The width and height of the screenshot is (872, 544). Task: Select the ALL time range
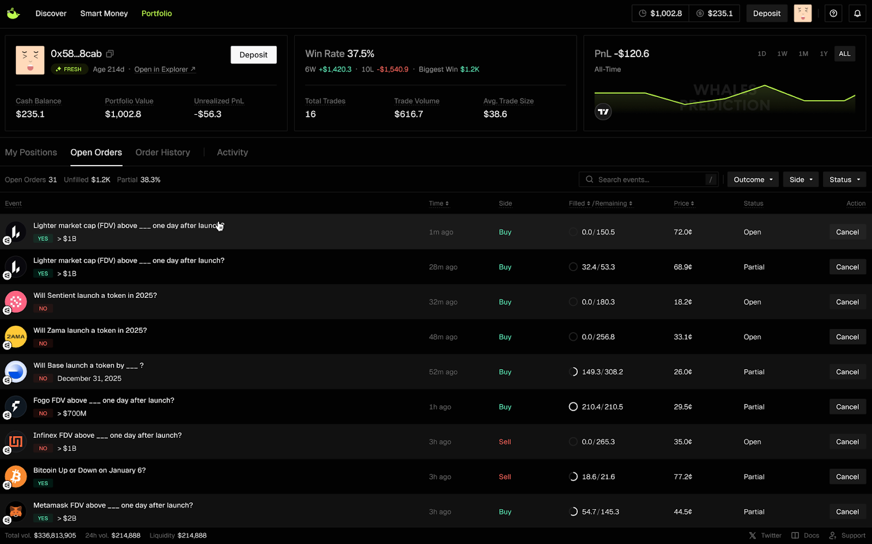844,54
